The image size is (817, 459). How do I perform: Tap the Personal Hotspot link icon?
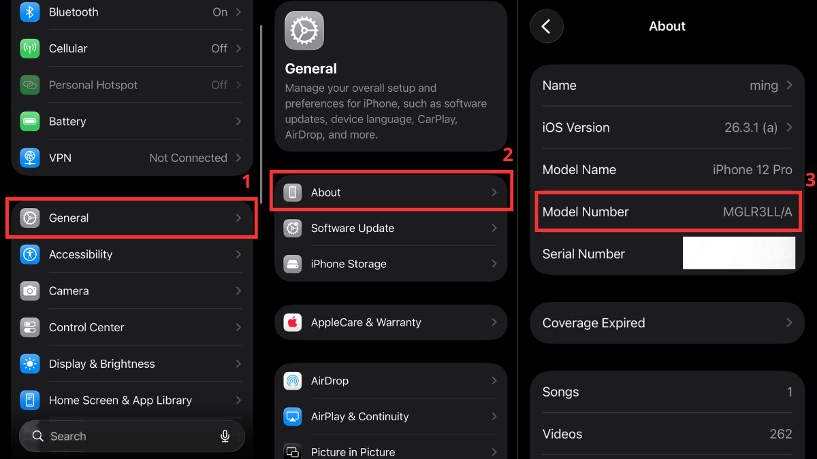click(30, 85)
